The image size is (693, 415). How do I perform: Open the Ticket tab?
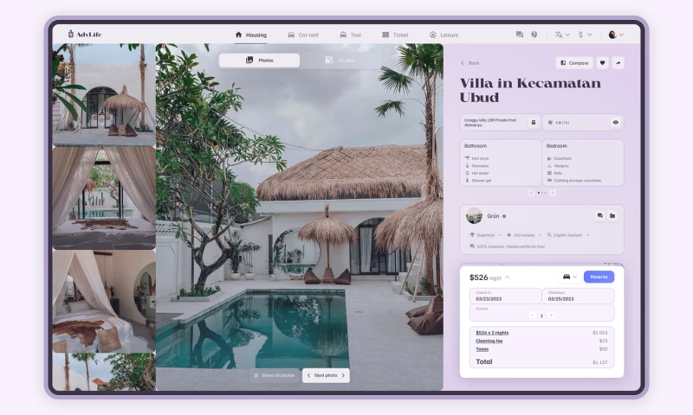tap(395, 35)
